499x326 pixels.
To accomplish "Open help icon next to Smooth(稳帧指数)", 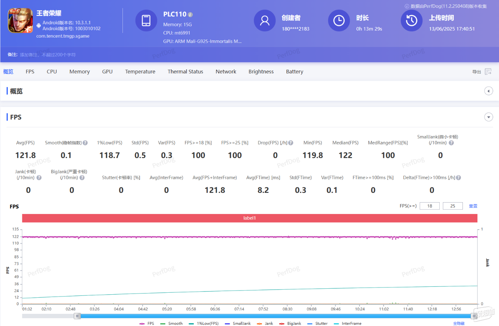I will click(85, 143).
